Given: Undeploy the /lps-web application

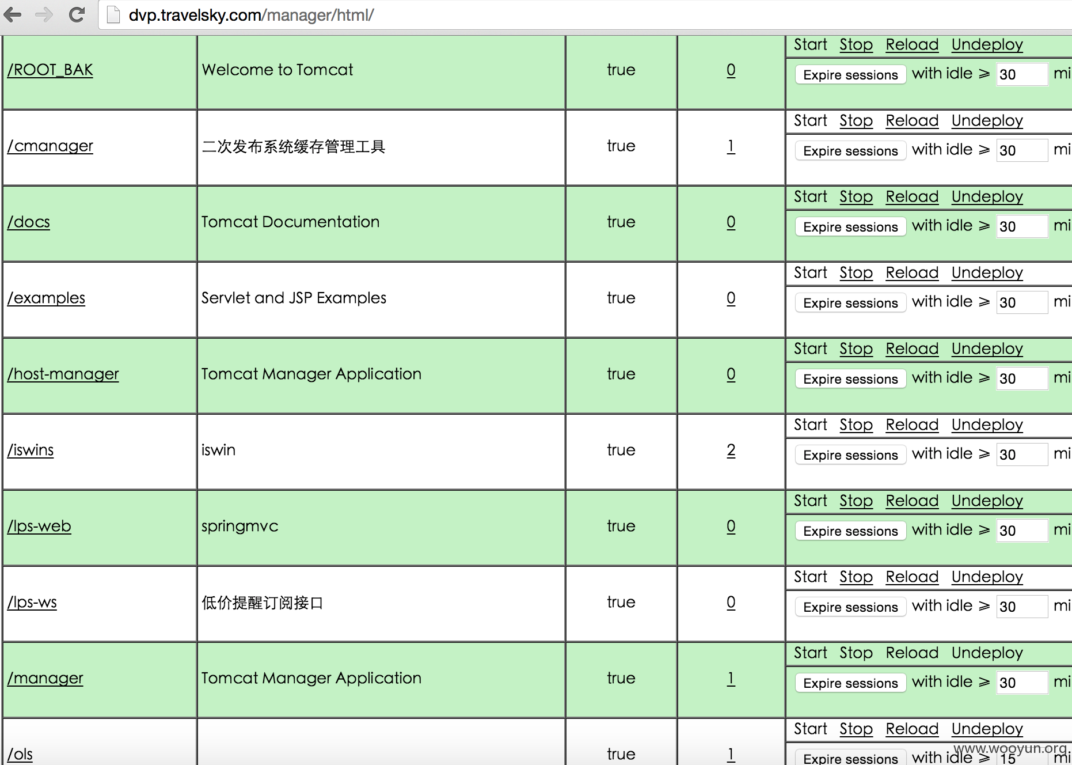Looking at the screenshot, I should click(987, 501).
